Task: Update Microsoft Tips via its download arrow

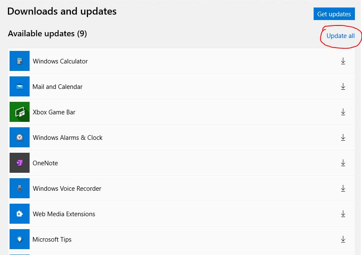Action: [x=343, y=239]
